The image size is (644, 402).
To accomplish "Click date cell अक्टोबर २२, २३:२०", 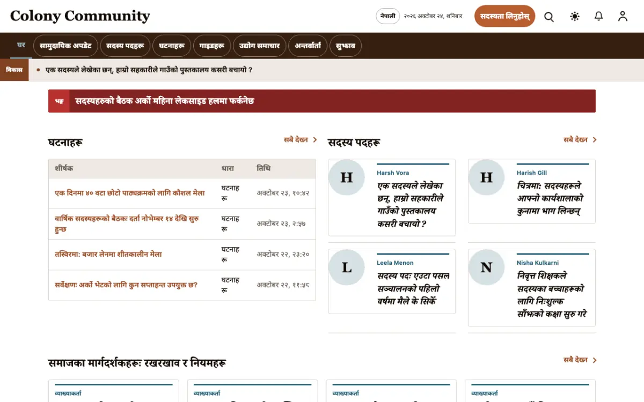I will click(x=283, y=254).
